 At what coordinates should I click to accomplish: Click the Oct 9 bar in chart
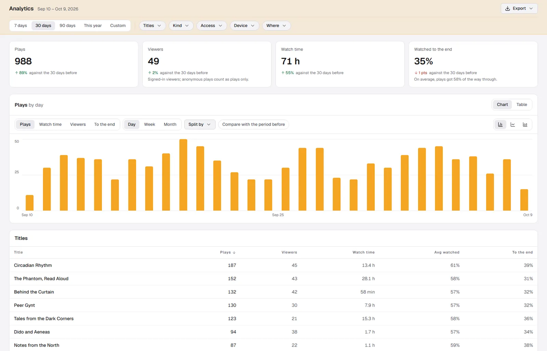tap(524, 200)
